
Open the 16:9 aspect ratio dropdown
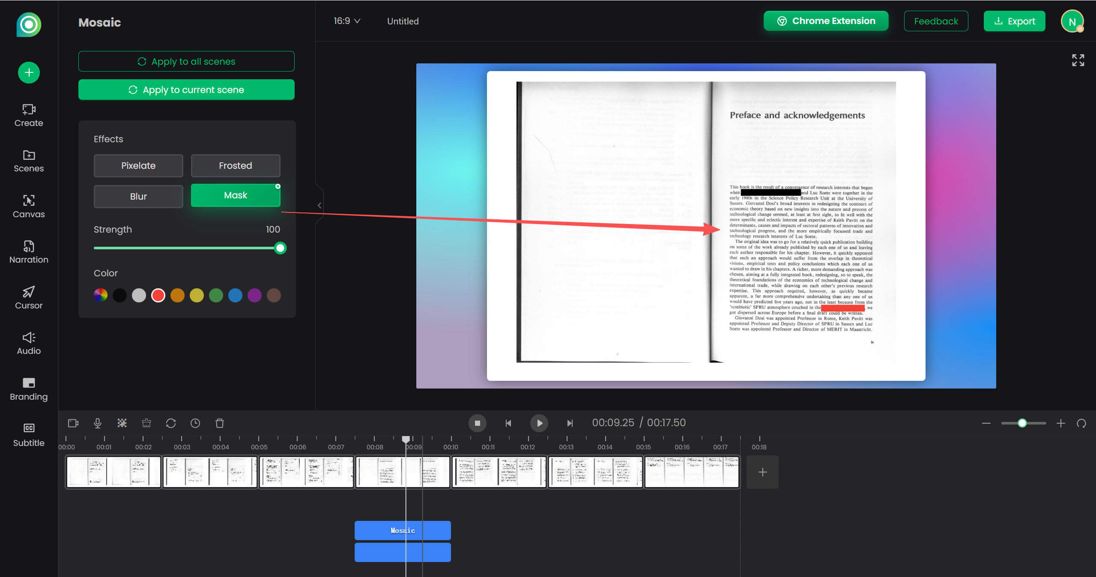click(x=347, y=21)
